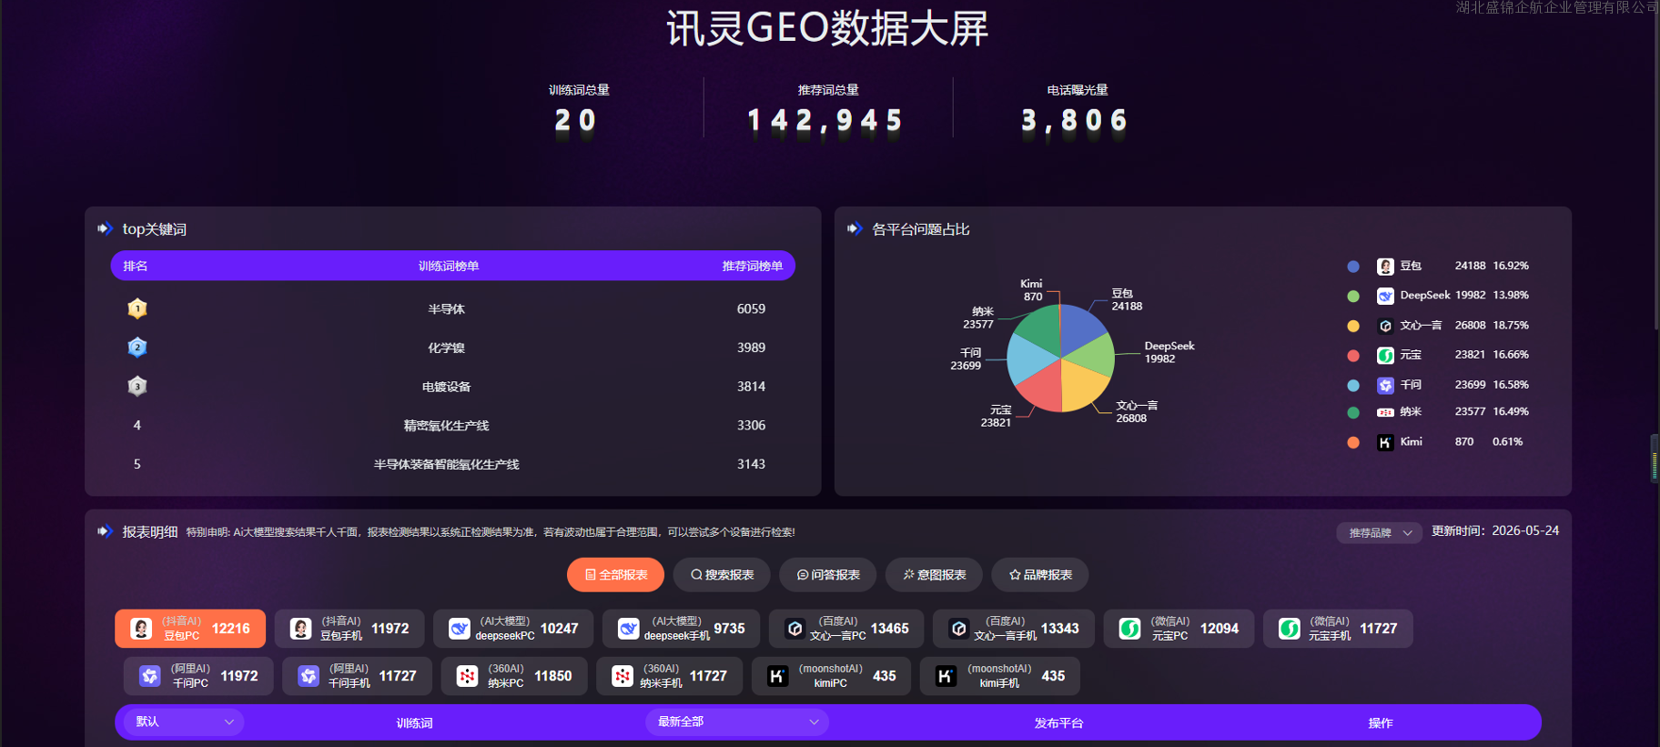Toggle 元宝 series via red legend dot
This screenshot has width=1660, height=747.
pyautogui.click(x=1353, y=356)
